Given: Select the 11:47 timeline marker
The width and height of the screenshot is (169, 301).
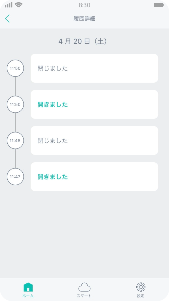Looking at the screenshot, I should pos(15,176).
